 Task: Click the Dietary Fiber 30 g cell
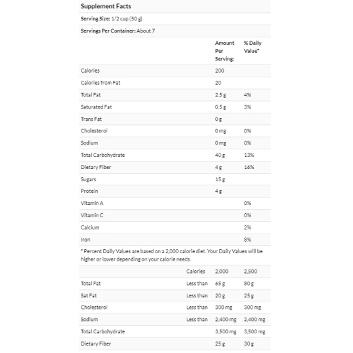(x=248, y=343)
